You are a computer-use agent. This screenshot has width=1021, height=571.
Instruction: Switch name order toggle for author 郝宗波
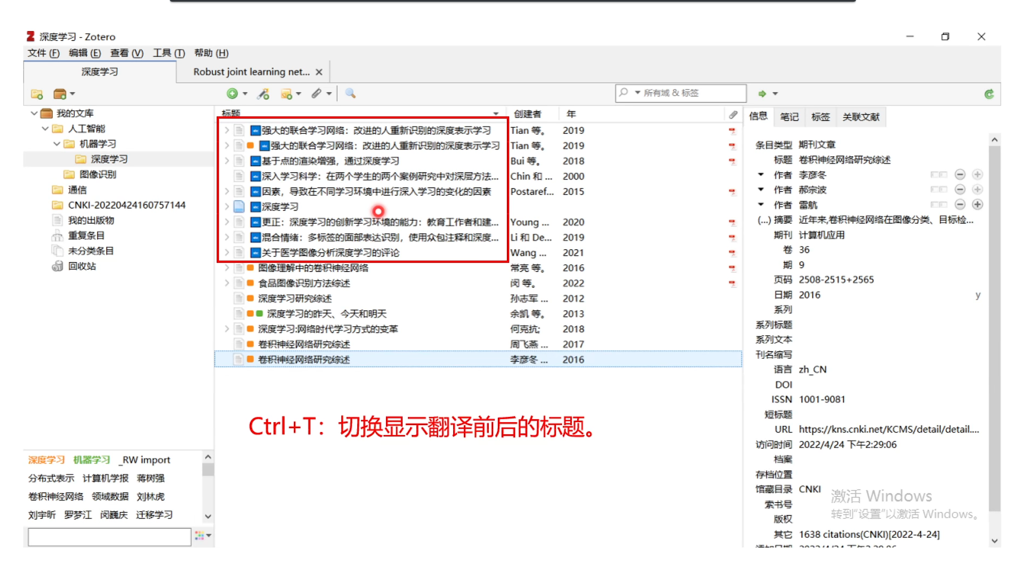click(939, 189)
